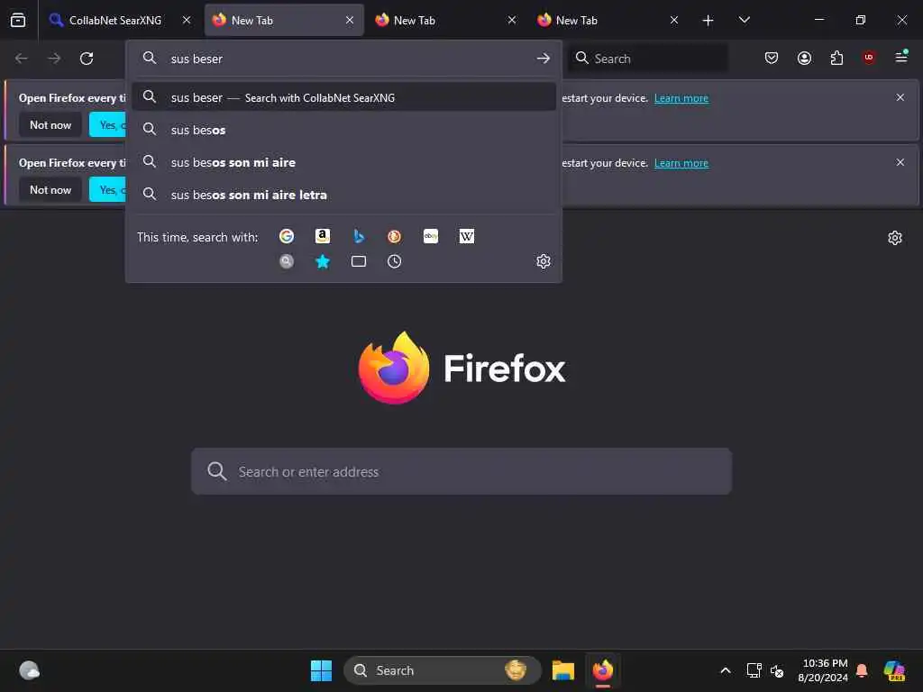This screenshot has width=923, height=692.
Task: Search this time with Amazon
Action: click(322, 236)
